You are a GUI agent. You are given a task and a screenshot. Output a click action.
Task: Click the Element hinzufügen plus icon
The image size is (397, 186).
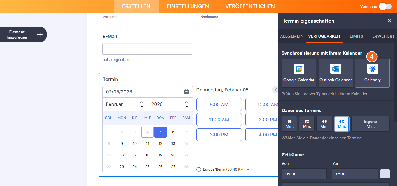tap(40, 34)
